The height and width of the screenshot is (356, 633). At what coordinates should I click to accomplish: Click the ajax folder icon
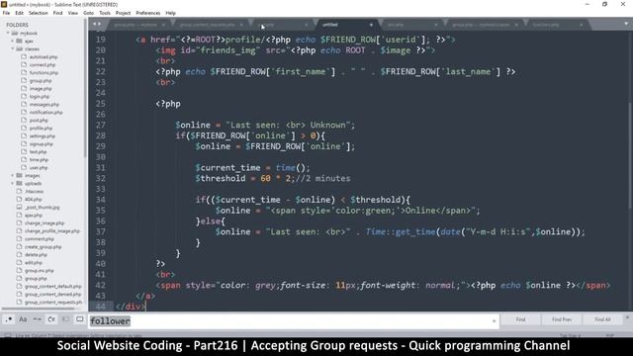click(19, 42)
